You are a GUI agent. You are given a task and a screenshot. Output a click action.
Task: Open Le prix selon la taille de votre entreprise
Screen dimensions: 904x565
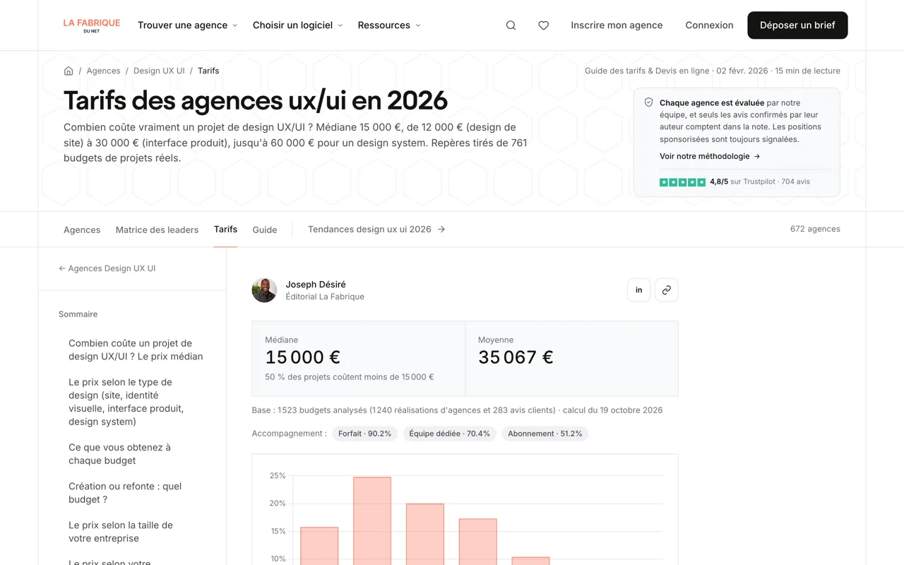pyautogui.click(x=121, y=531)
